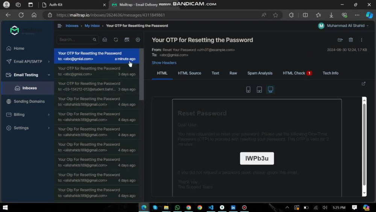Open the Billing sidebar item
Viewport: 376px width, 212px height.
(19, 114)
